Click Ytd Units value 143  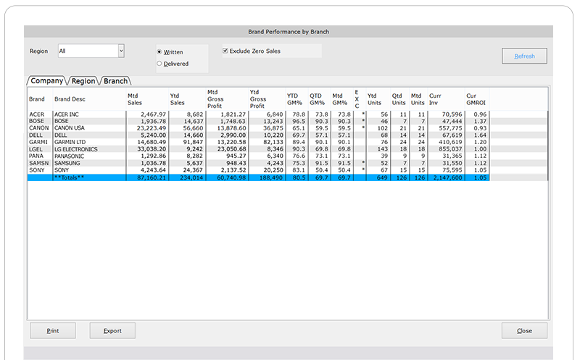click(x=383, y=149)
